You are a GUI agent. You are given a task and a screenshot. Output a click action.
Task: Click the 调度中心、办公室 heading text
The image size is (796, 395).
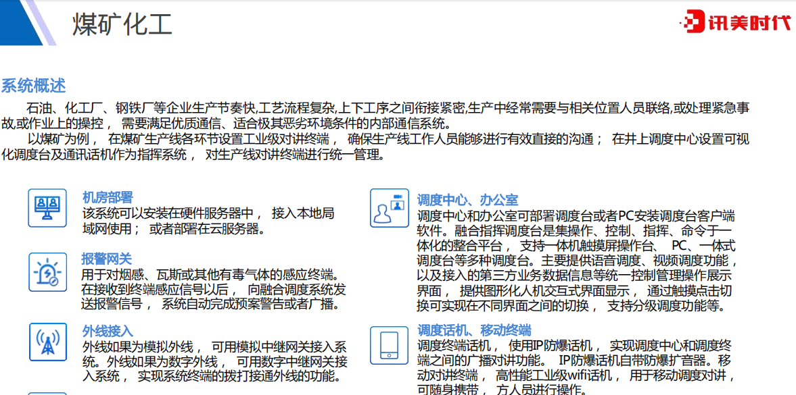[467, 200]
